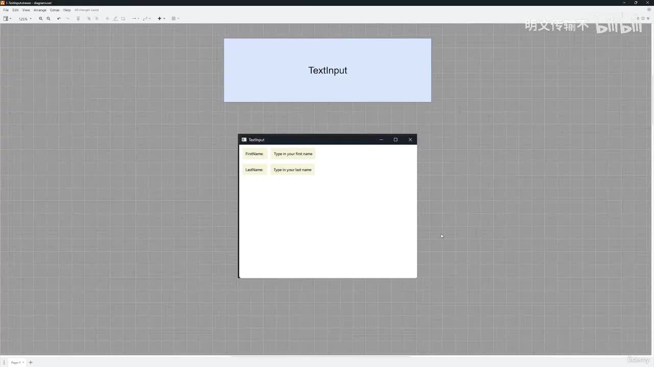The width and height of the screenshot is (654, 367).
Task: Open the File menu
Action: tap(6, 10)
